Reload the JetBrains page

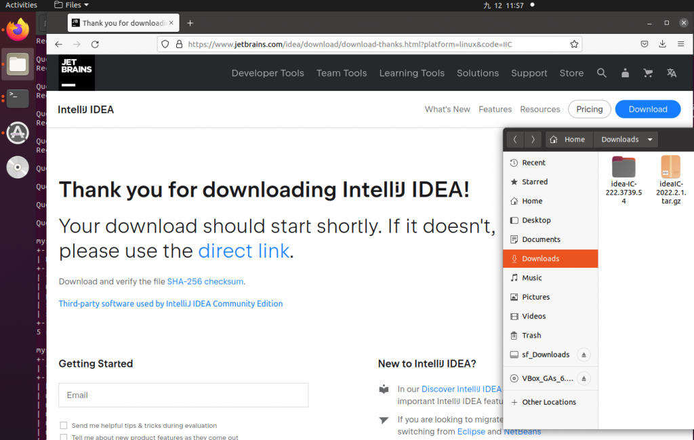(95, 44)
